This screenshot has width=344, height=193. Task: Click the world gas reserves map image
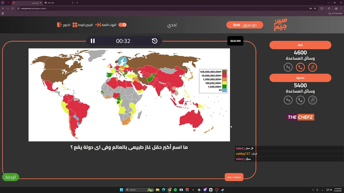tap(129, 95)
